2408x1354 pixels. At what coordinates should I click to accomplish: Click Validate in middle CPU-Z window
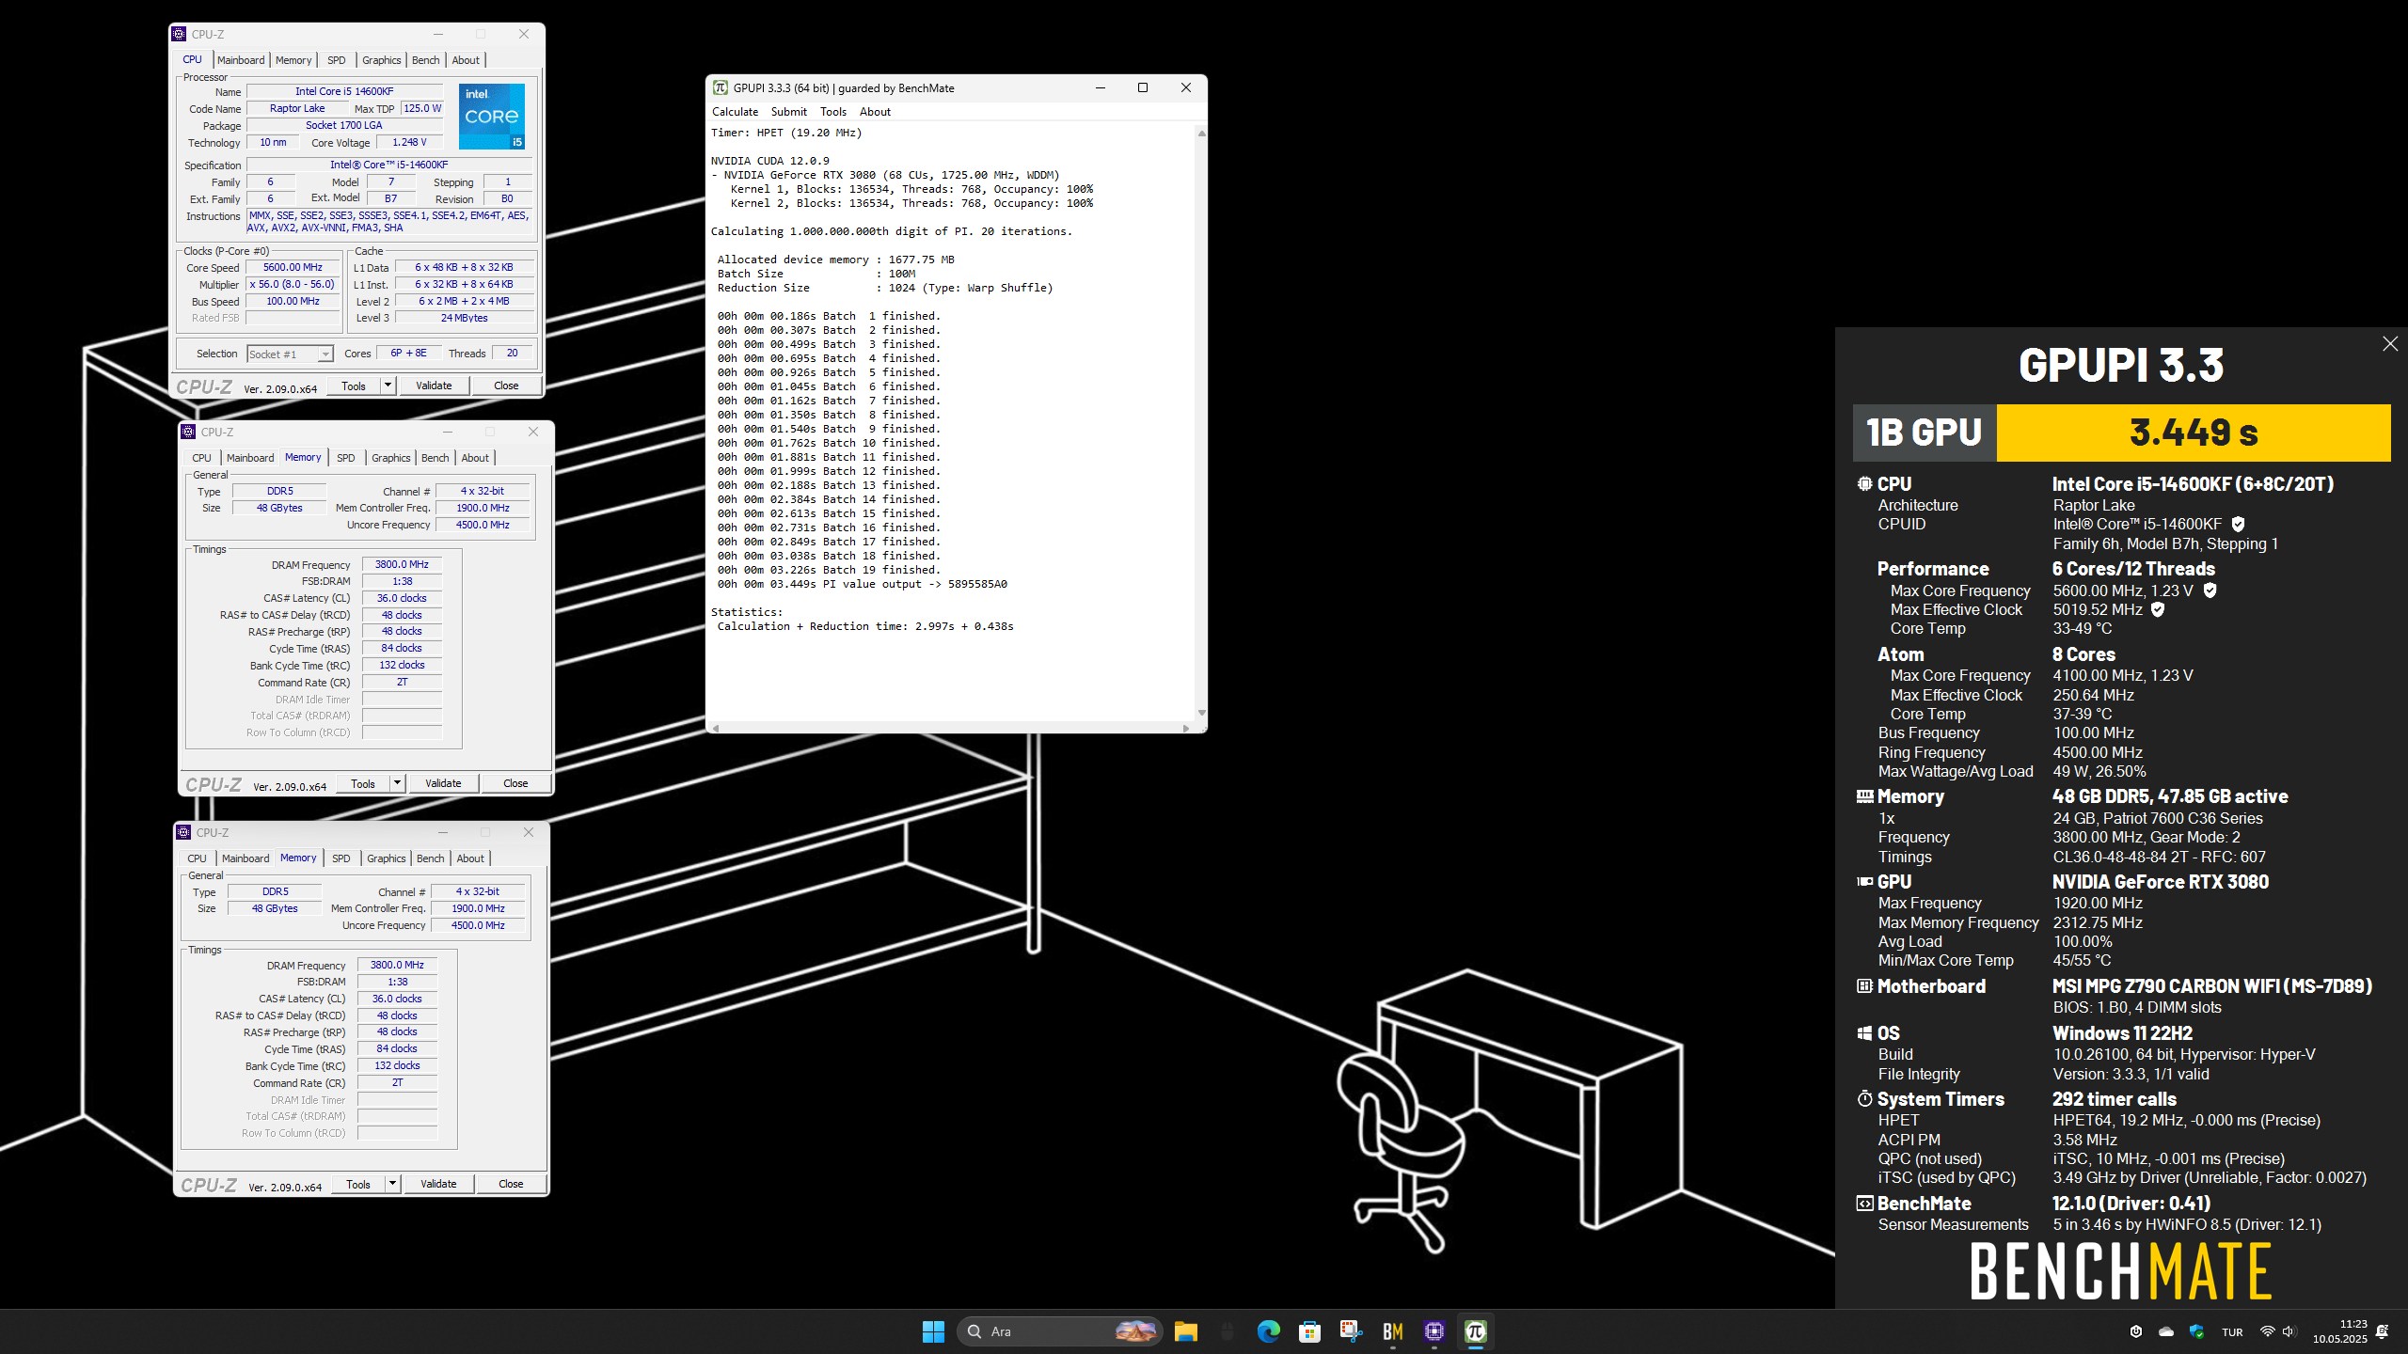[443, 783]
